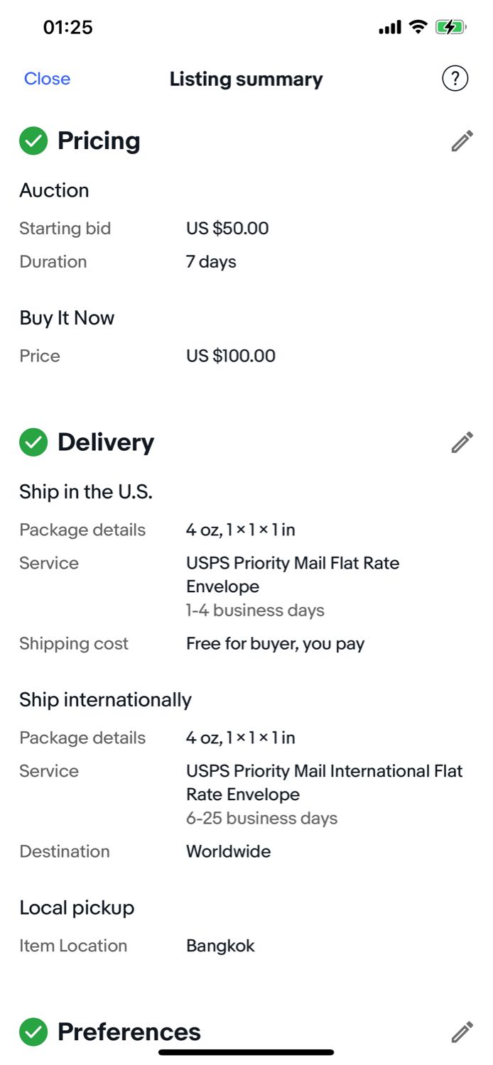The image size is (493, 1065).
Task: Select the US $50.00 starting bid value
Action: (227, 229)
